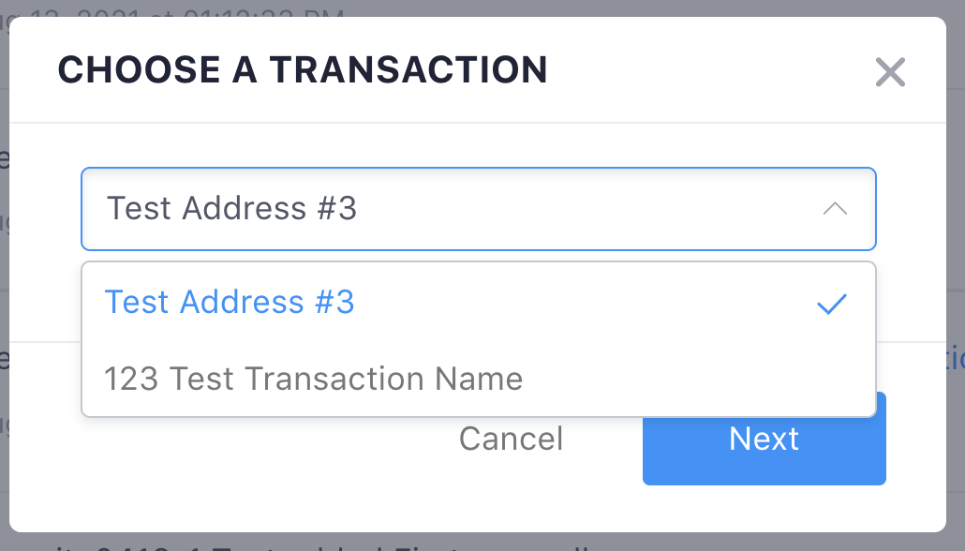Image resolution: width=965 pixels, height=551 pixels.
Task: Collapse the dropdown using the chevron arrow
Action: 835,209
